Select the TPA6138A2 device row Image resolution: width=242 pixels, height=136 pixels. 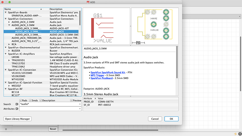41,67
